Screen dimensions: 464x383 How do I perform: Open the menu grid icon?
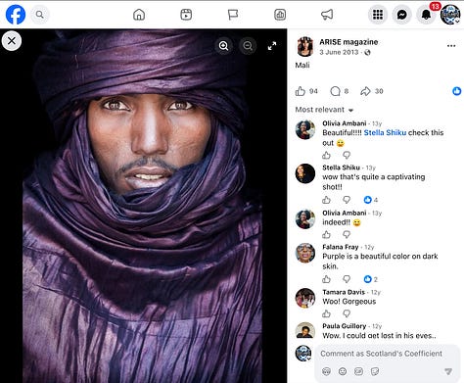378,15
